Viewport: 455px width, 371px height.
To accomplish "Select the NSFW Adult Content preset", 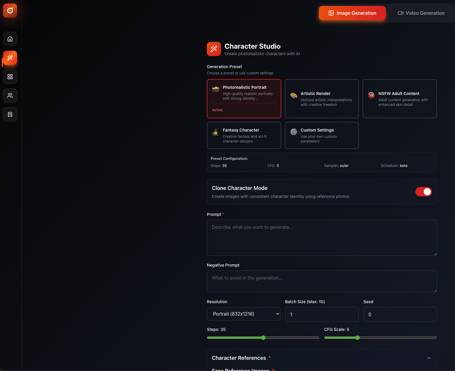I will coord(399,99).
